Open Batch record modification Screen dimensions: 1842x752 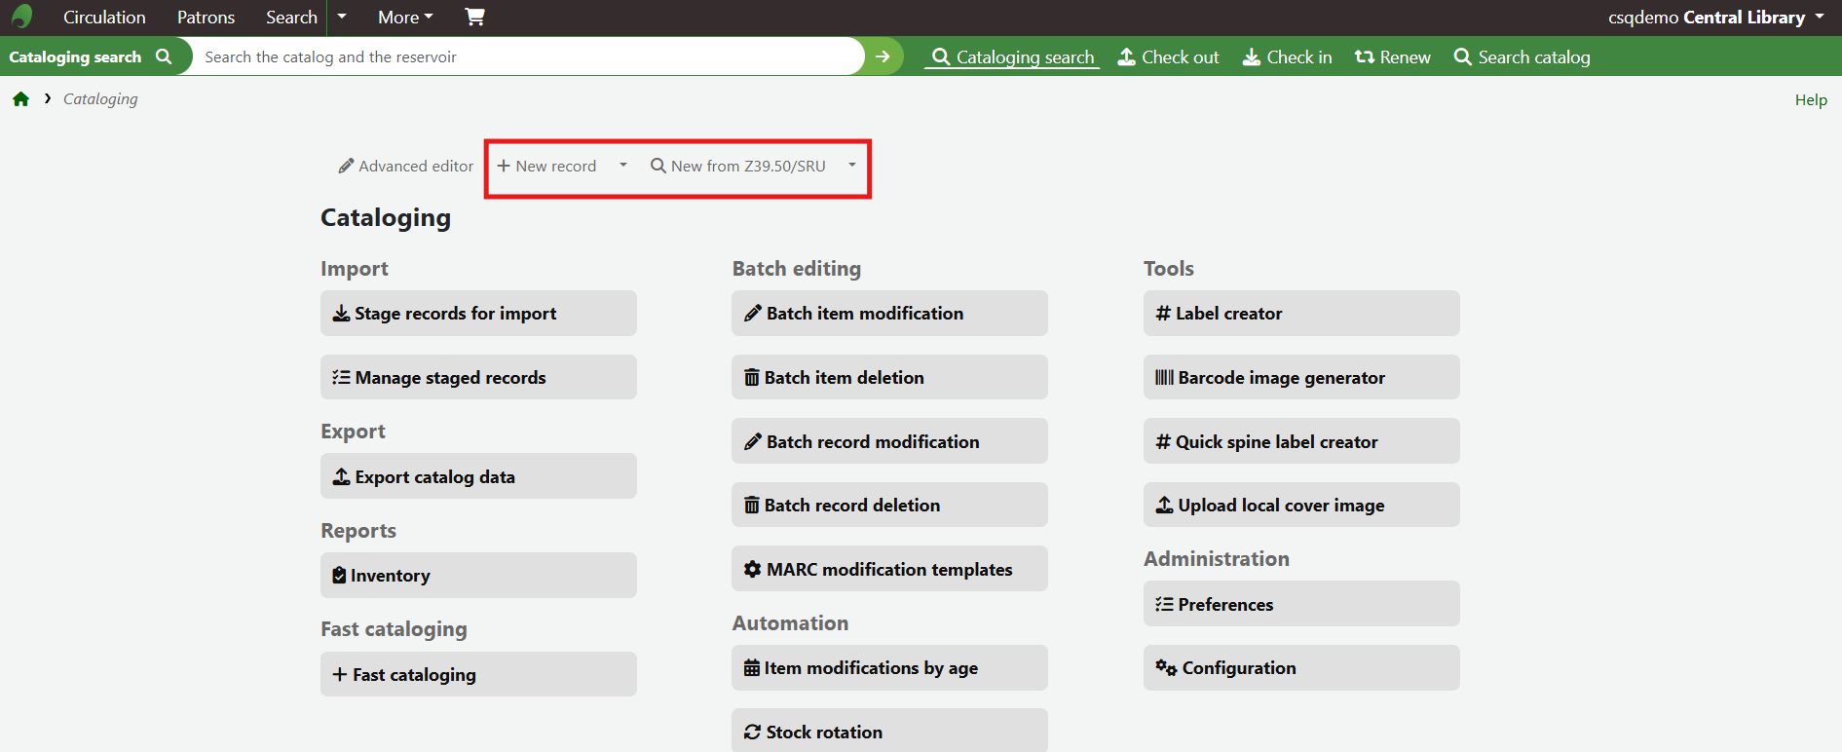tap(889, 441)
